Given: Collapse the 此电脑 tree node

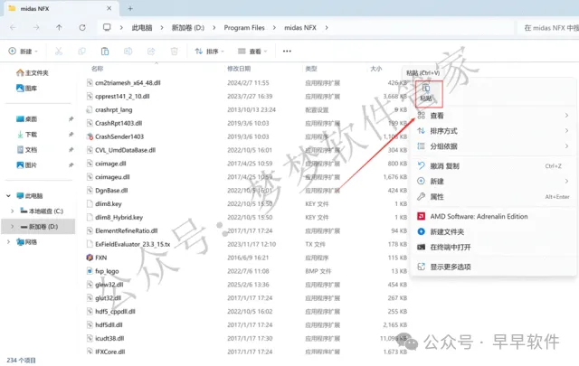Looking at the screenshot, I should pyautogui.click(x=8, y=196).
